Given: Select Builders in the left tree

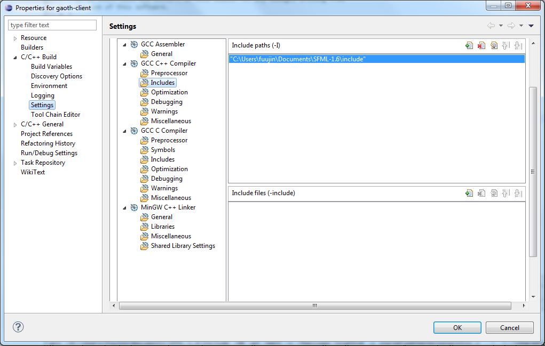Looking at the screenshot, I should pyautogui.click(x=32, y=47).
